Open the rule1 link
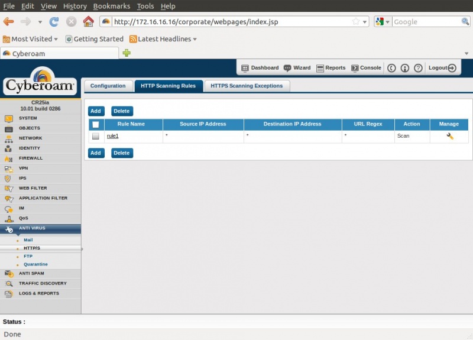This screenshot has width=473, height=340. pos(113,136)
